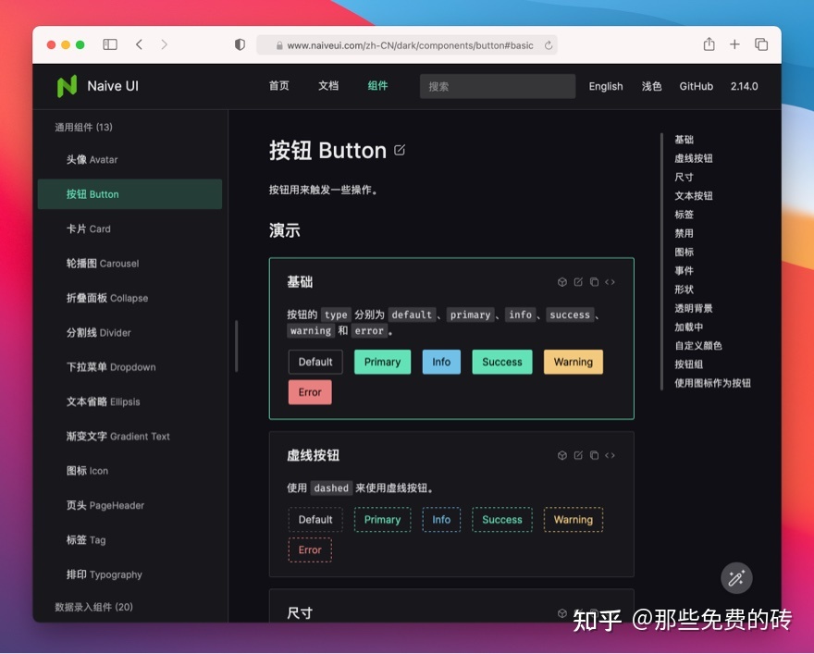Open the 首页 nav item
814x654 pixels.
[278, 86]
